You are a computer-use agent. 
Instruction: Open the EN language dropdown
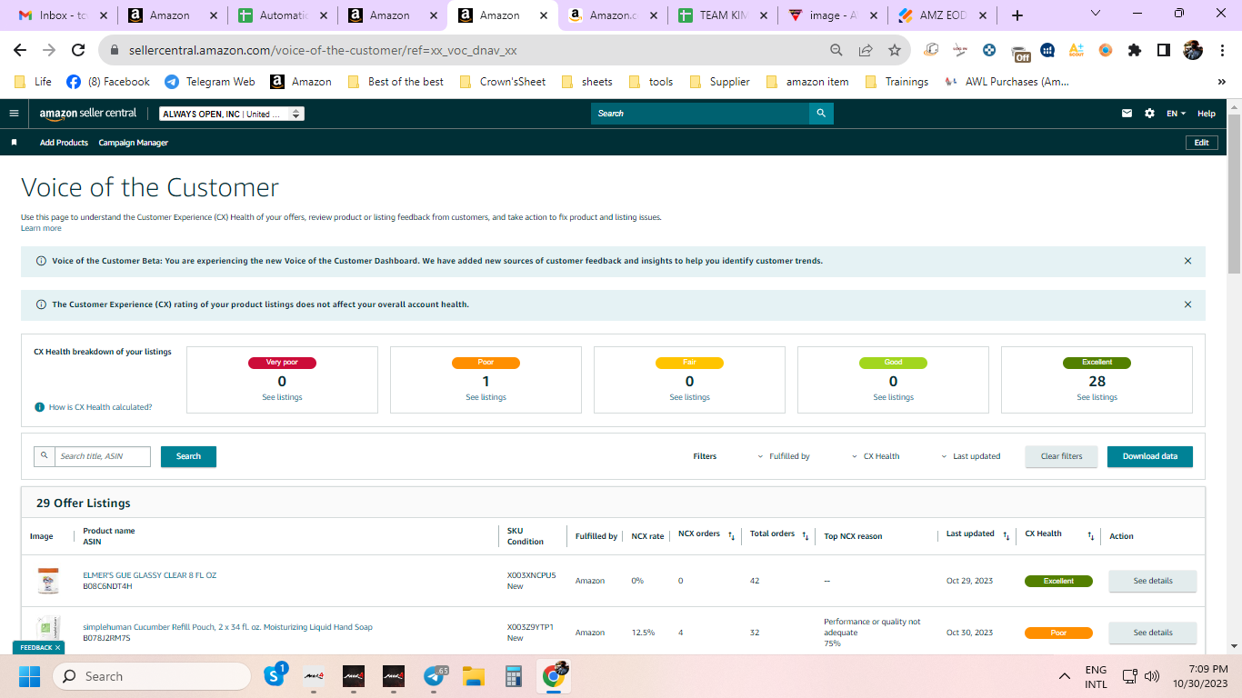coord(1176,114)
